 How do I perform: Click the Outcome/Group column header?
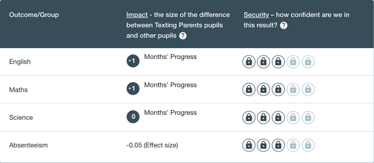[34, 15]
